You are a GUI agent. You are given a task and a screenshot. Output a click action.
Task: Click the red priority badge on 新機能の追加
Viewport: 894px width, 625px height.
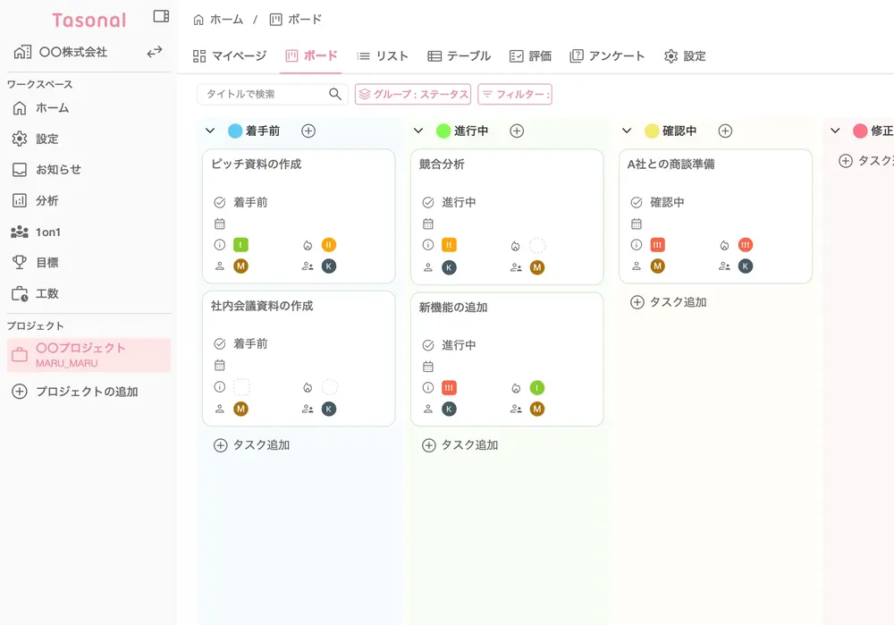[450, 387]
